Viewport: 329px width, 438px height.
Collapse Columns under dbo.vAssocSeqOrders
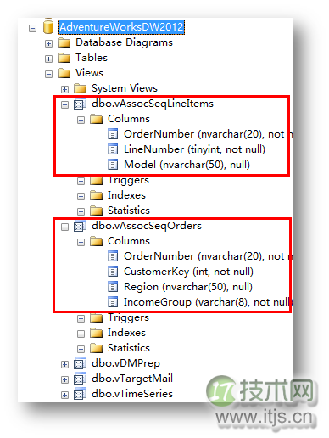(81, 242)
